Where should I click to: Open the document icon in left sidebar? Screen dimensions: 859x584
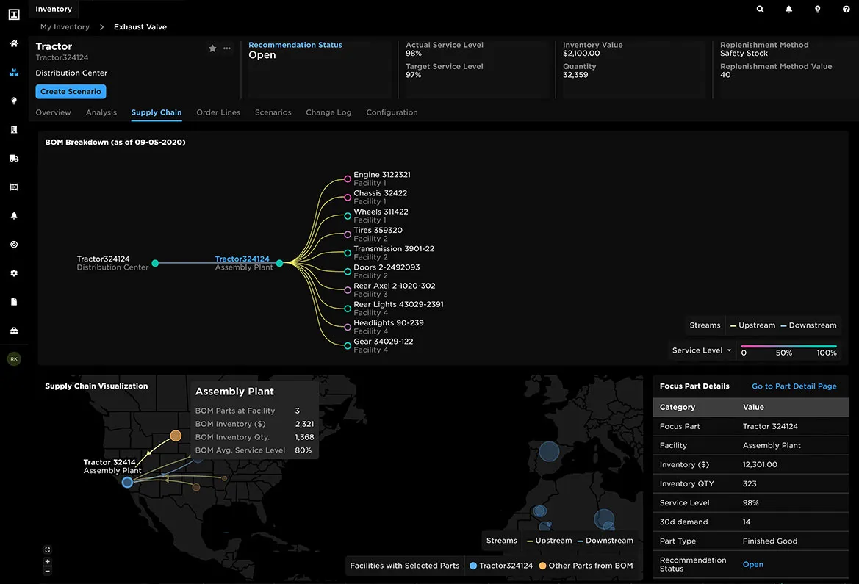pyautogui.click(x=14, y=302)
